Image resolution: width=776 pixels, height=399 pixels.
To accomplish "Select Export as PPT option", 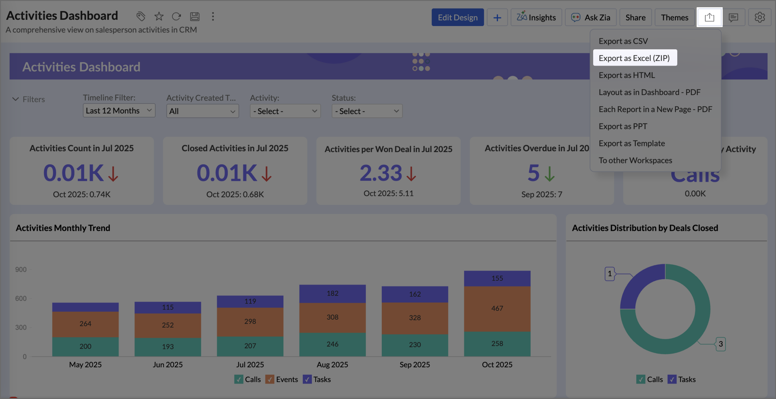I will point(623,126).
